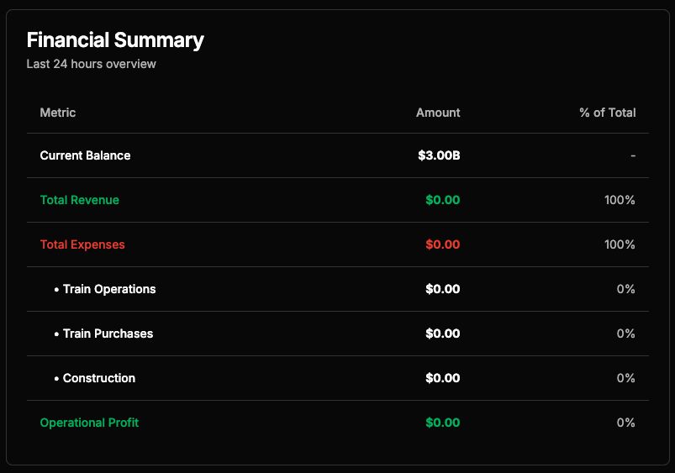Click the red Total Expenses $0.00 amount

pos(442,244)
